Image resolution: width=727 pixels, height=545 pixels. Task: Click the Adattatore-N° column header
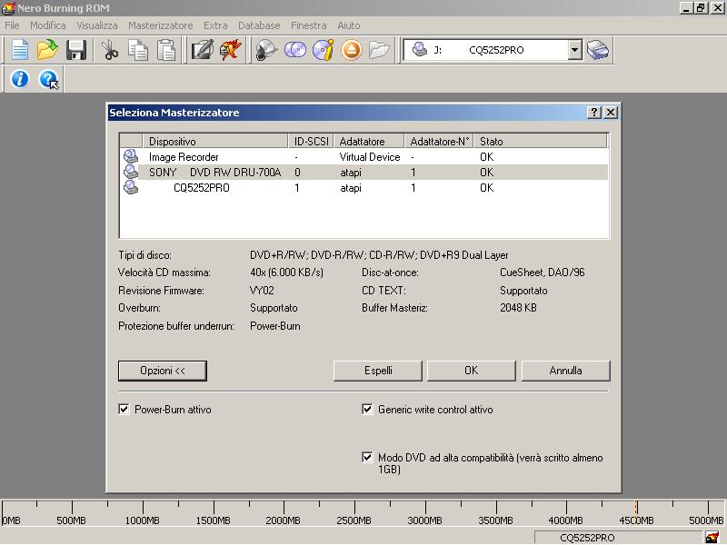(x=439, y=141)
